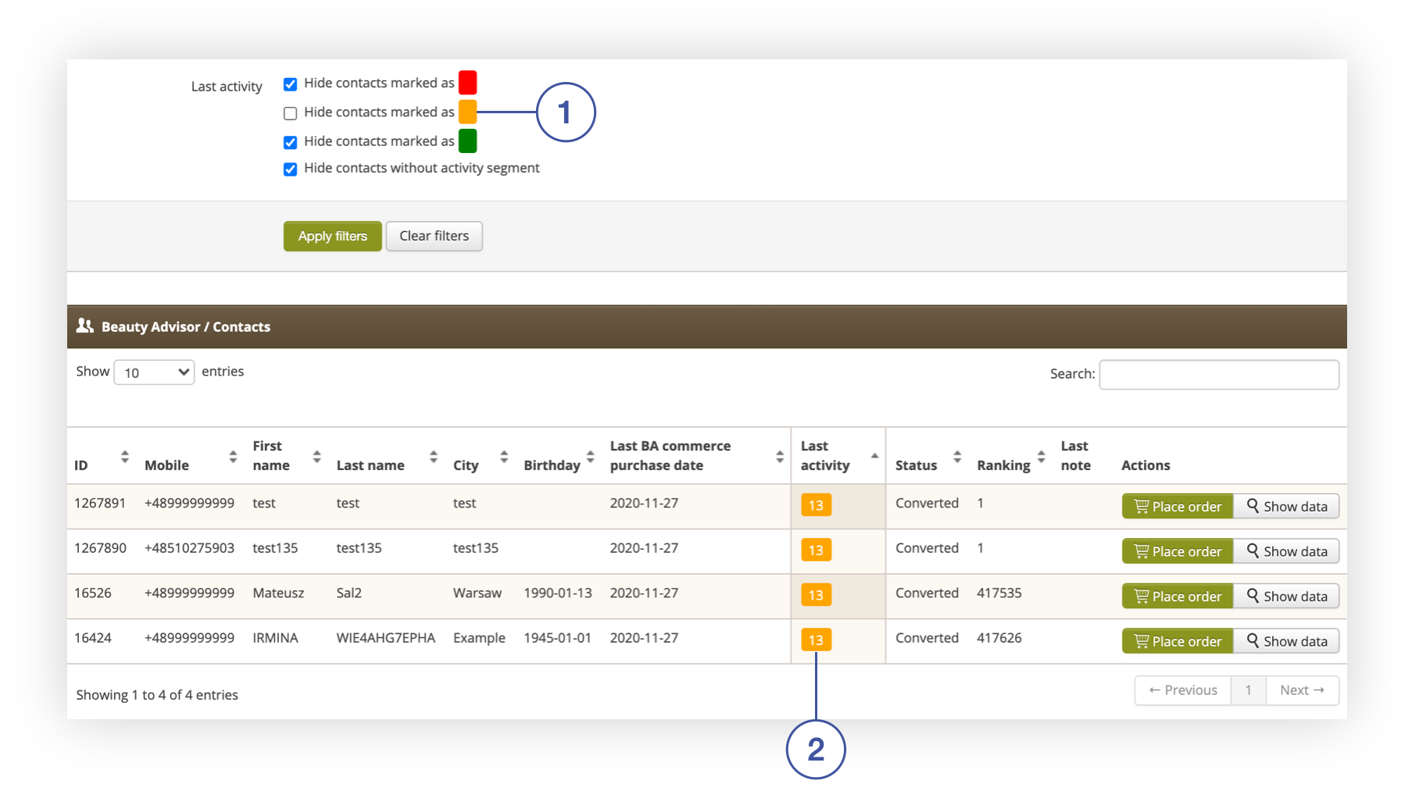The height and width of the screenshot is (791, 1419).
Task: Click the orange color swatch
Action: coord(467,112)
